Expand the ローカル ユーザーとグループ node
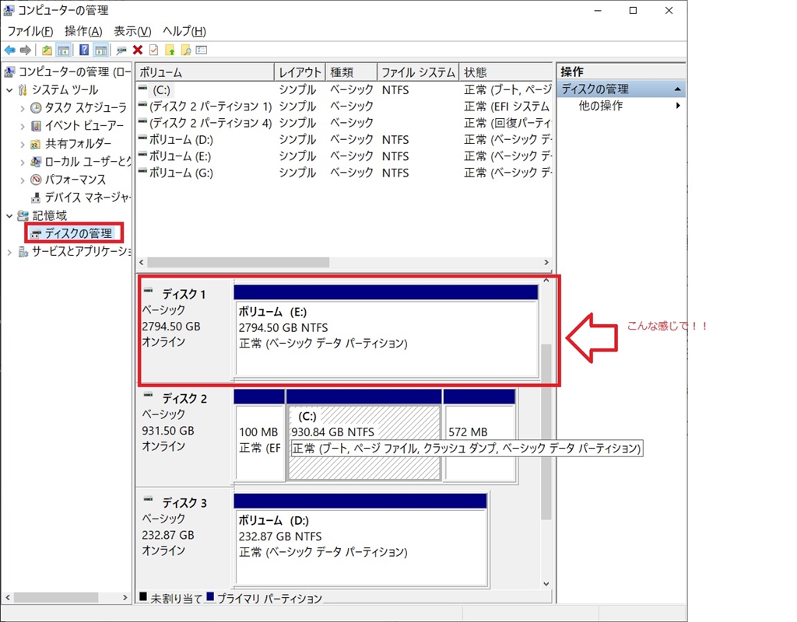This screenshot has height=622, width=797. click(23, 162)
